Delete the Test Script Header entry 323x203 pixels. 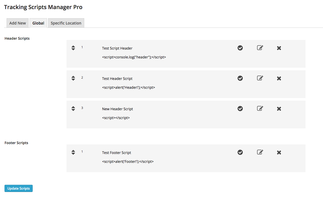(x=279, y=48)
